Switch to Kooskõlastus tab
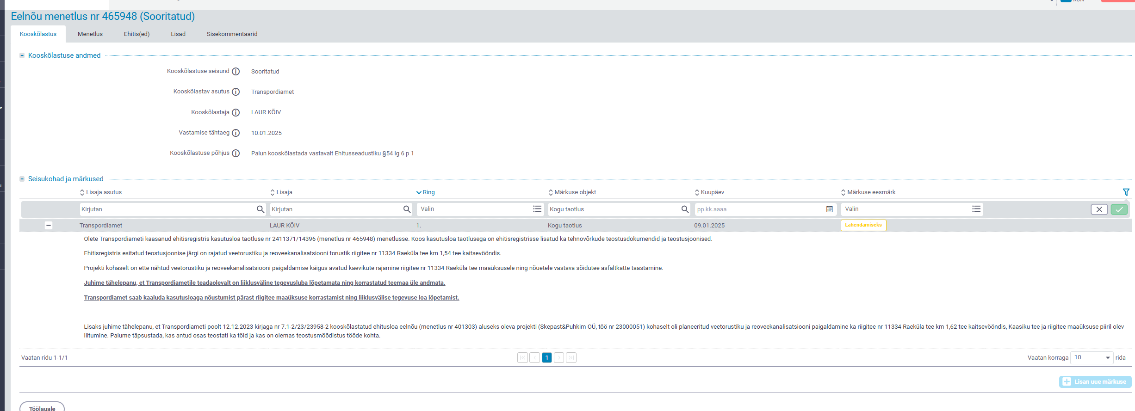Viewport: 1135px width, 411px height. [38, 34]
